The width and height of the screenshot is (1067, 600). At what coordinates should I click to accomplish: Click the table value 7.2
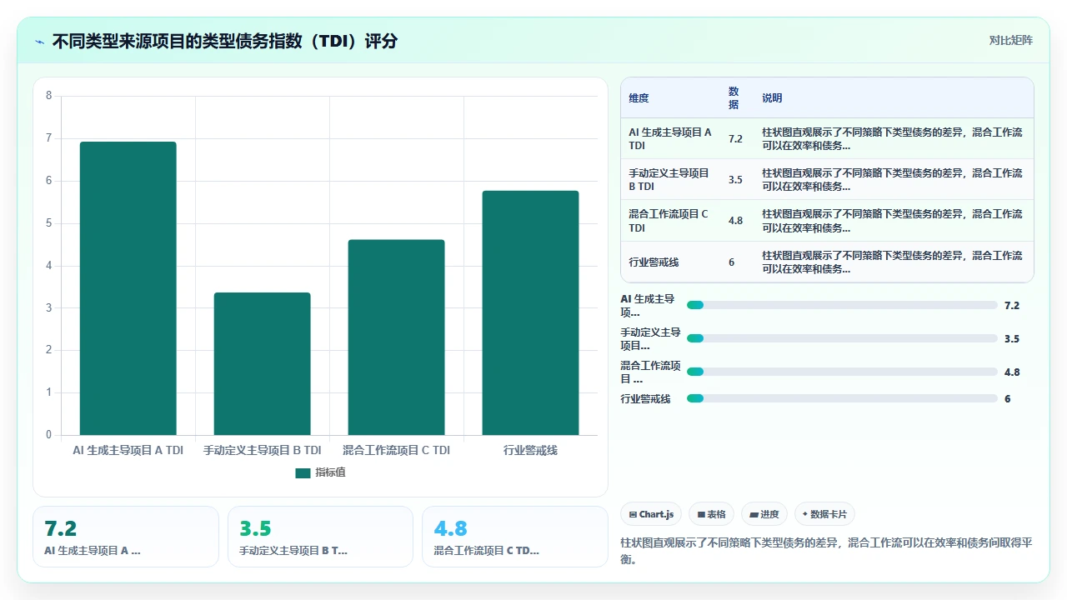[x=735, y=138]
